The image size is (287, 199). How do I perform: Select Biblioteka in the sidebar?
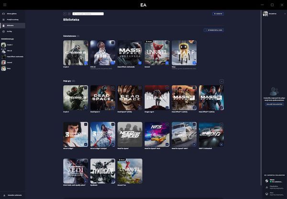click(12, 25)
